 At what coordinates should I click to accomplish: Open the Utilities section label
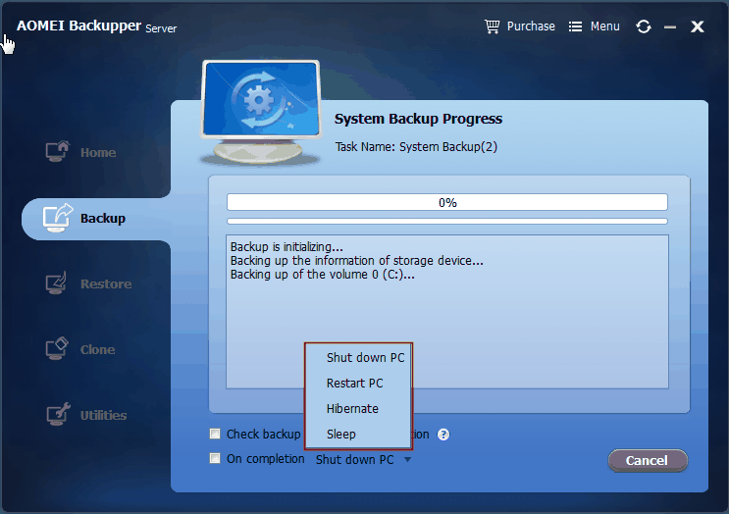pos(103,416)
